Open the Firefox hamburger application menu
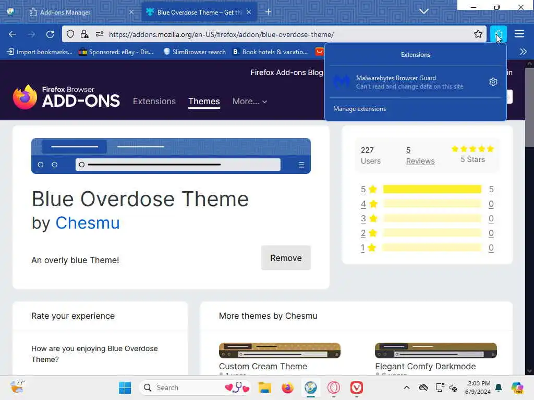Screen dimensions: 534x400 pos(519,34)
